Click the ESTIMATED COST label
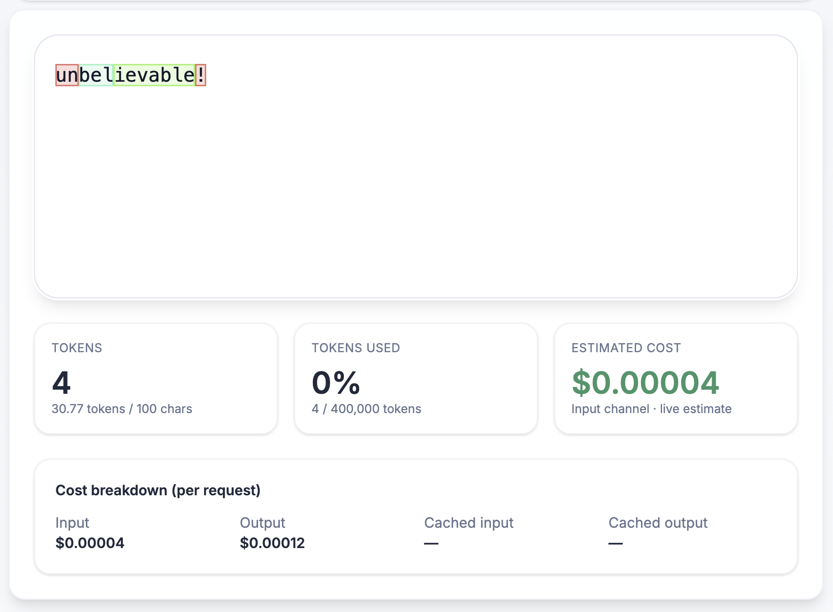This screenshot has width=833, height=612. (x=626, y=348)
